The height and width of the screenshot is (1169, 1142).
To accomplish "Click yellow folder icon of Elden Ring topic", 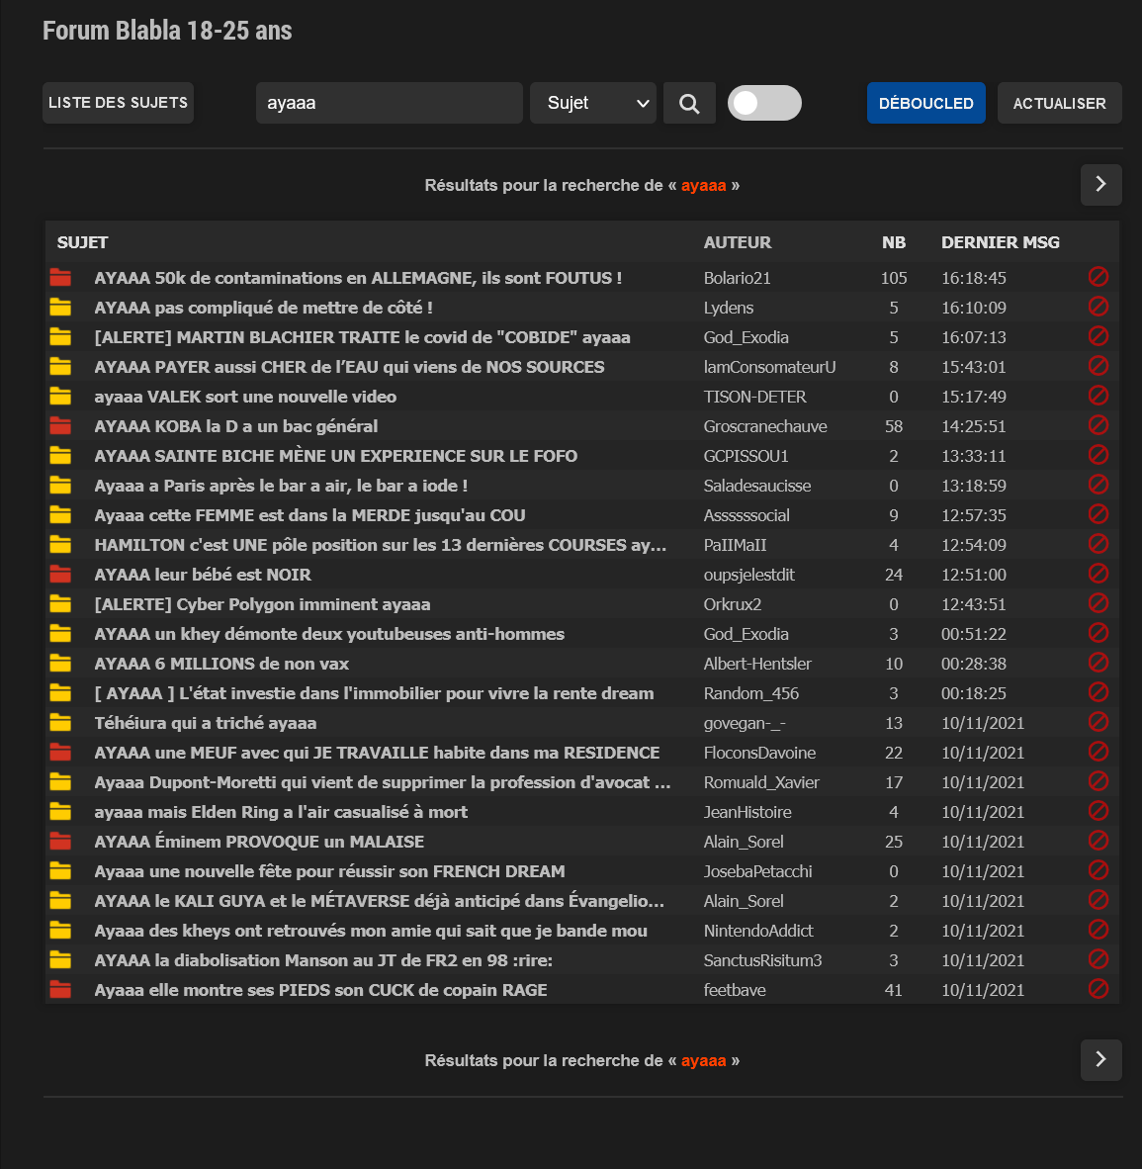I will tap(60, 811).
